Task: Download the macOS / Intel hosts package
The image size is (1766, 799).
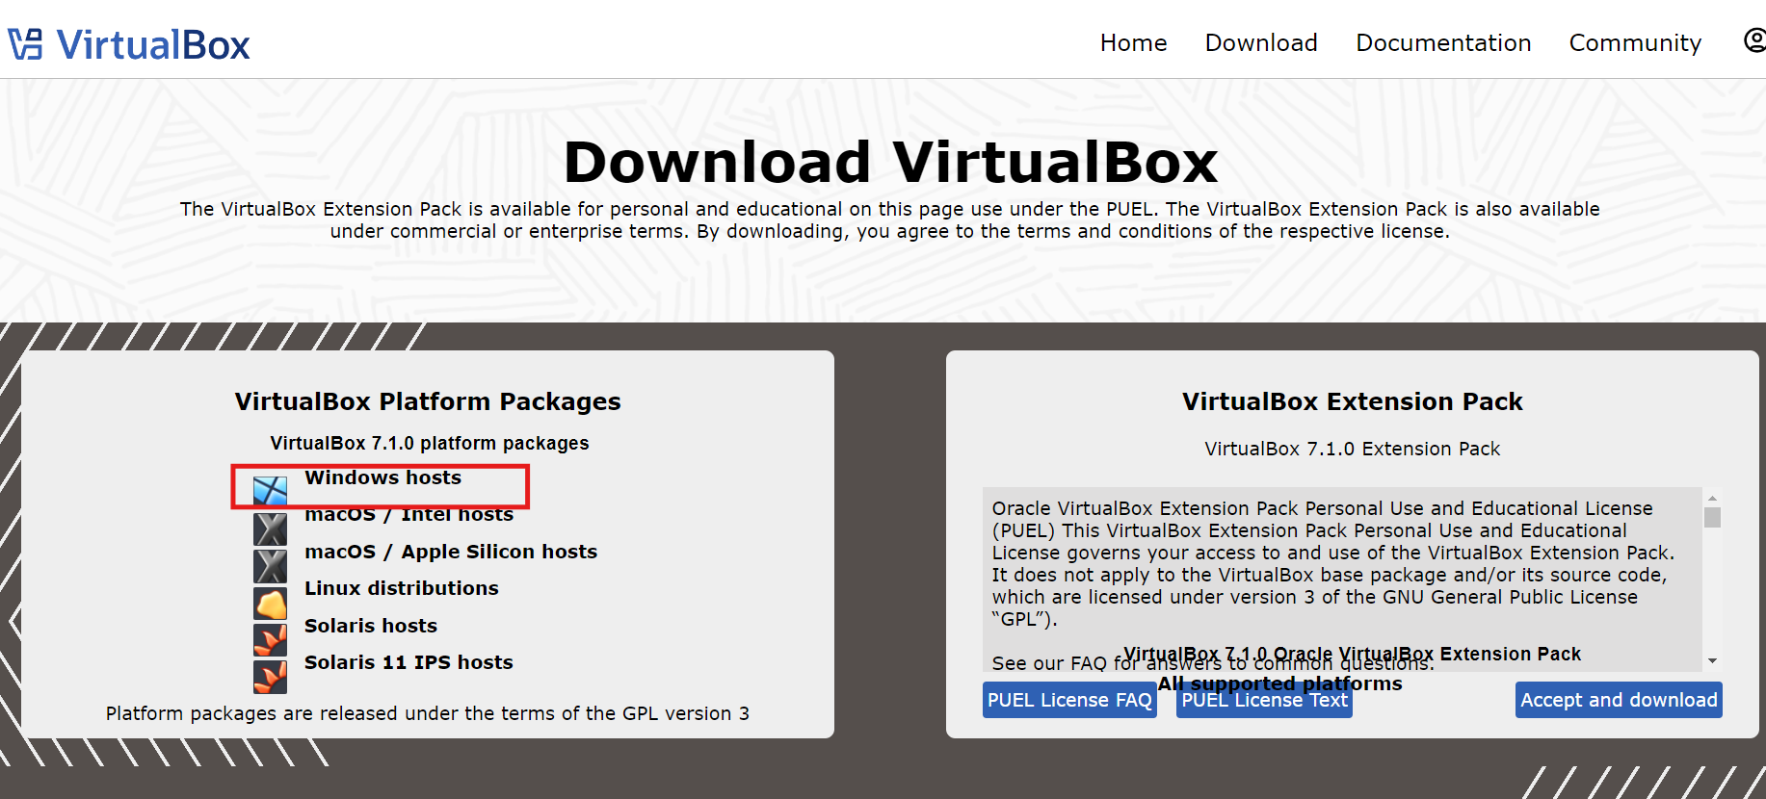Action: pos(409,515)
